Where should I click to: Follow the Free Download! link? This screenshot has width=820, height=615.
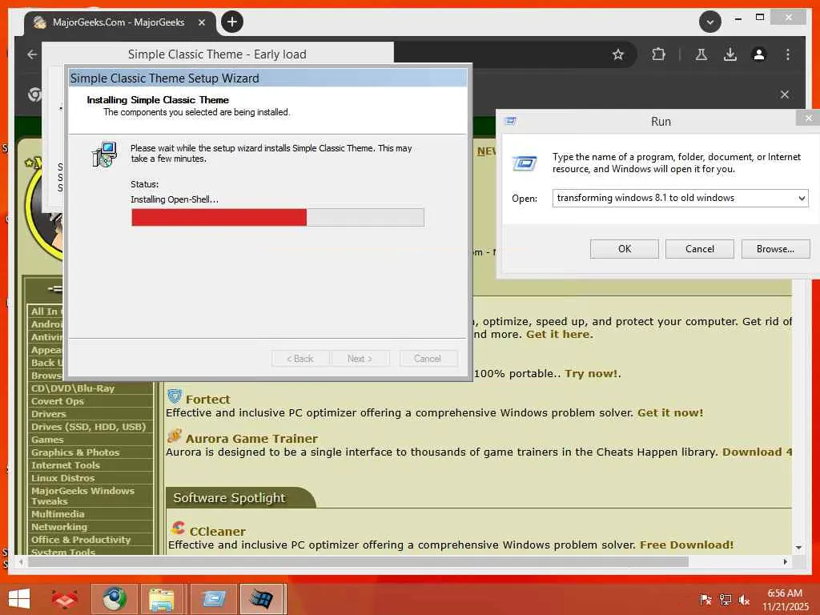click(x=686, y=545)
